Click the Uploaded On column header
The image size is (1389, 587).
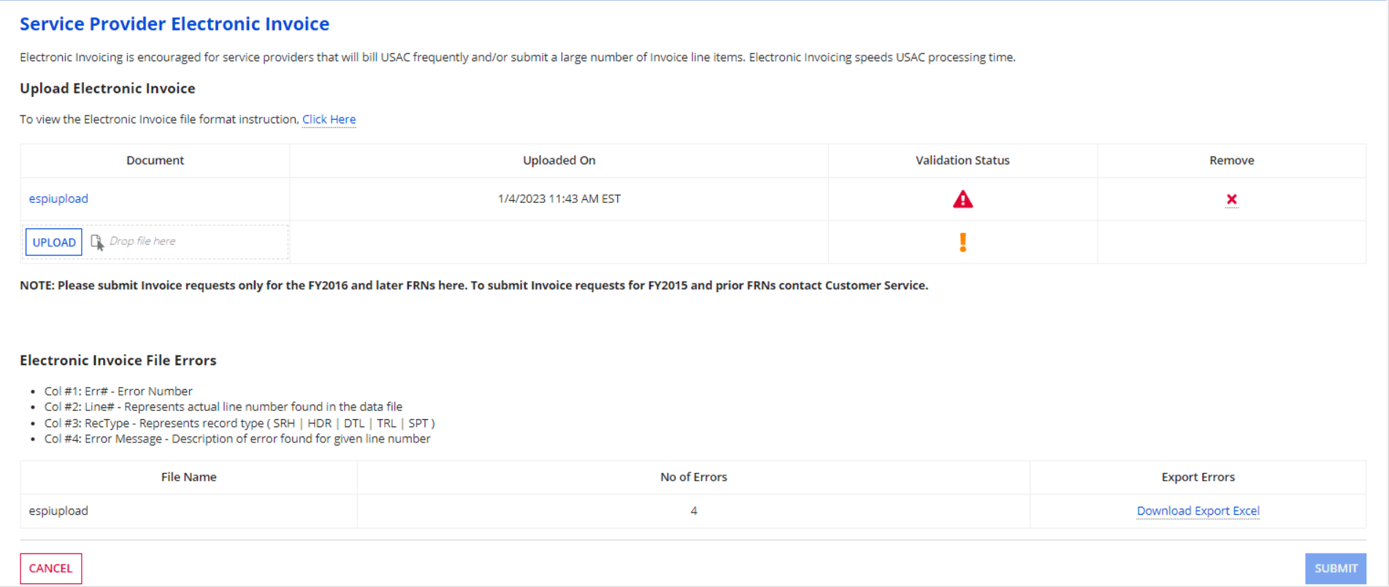(x=559, y=161)
